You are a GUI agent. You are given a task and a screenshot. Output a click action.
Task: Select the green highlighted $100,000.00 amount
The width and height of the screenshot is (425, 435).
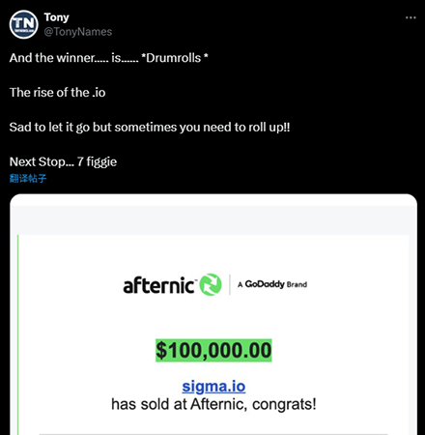coord(213,350)
